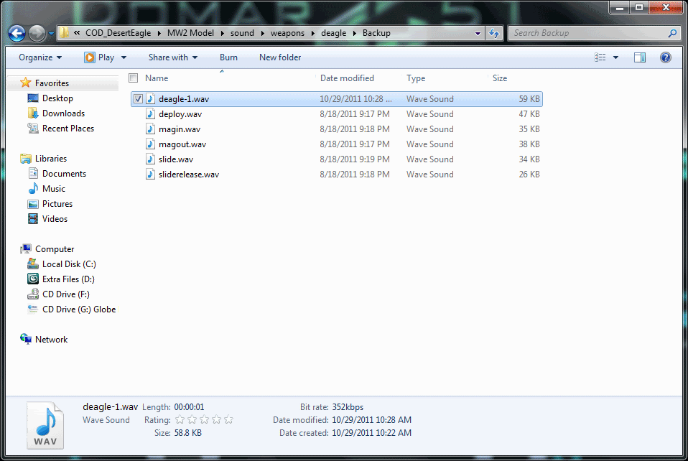Viewport: 688px width, 461px height.
Task: Expand arrow after sound breadcrumb
Action: 262,33
